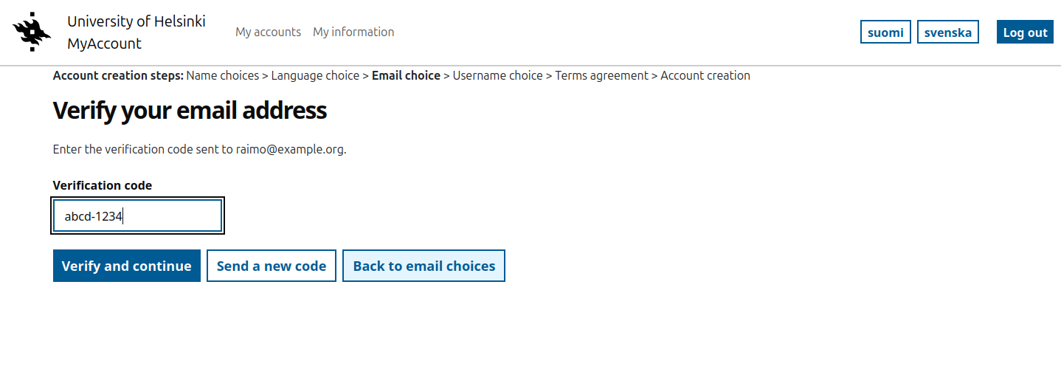The height and width of the screenshot is (369, 1061).
Task: Select the Username choice step in breadcrumb
Action: (497, 75)
